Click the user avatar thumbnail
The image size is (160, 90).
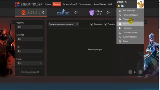pos(140,4)
